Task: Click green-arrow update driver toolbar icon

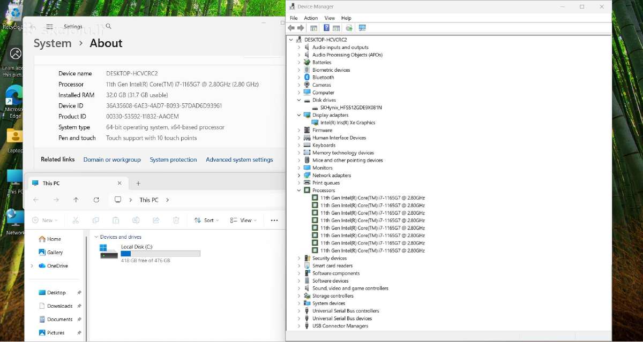Action: [349, 28]
